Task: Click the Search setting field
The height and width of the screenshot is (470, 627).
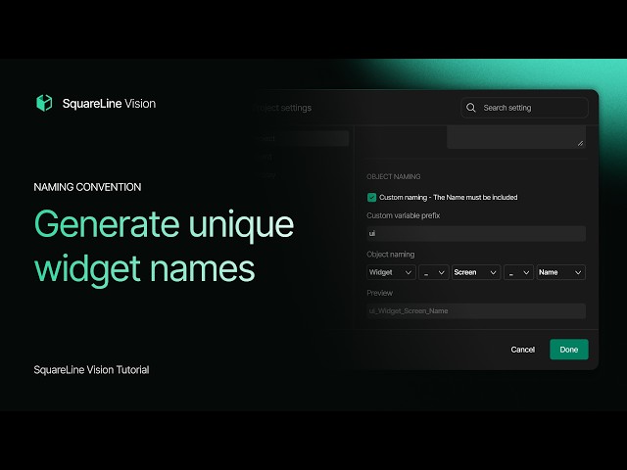Action: click(524, 108)
